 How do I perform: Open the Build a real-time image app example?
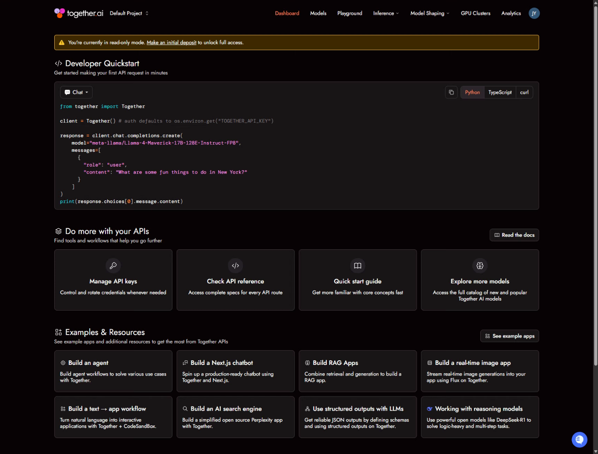point(480,371)
